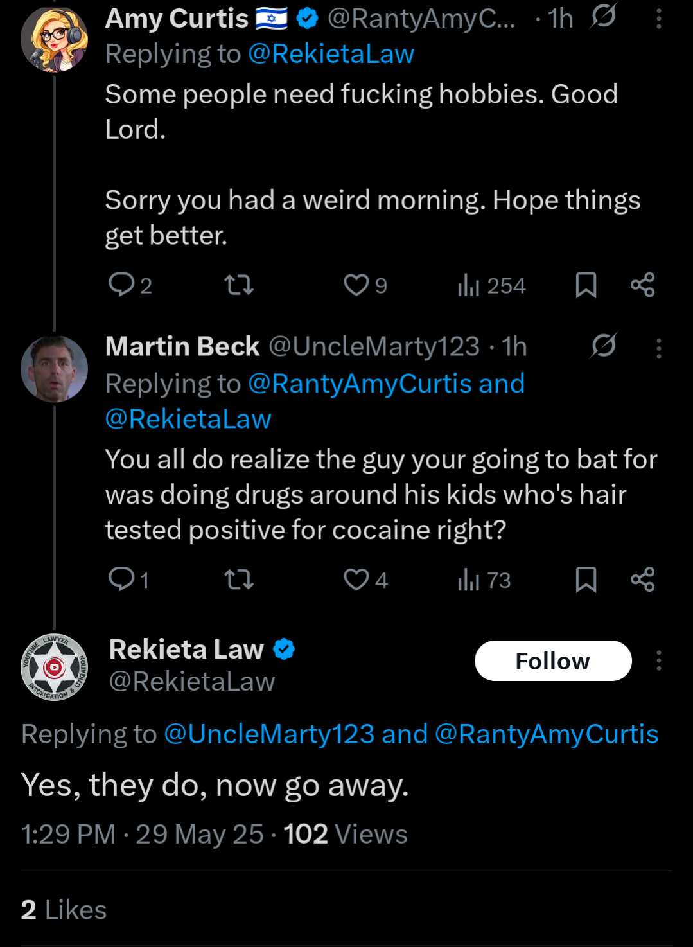Open more options for Amy Curtis's tweet

pos(658,19)
